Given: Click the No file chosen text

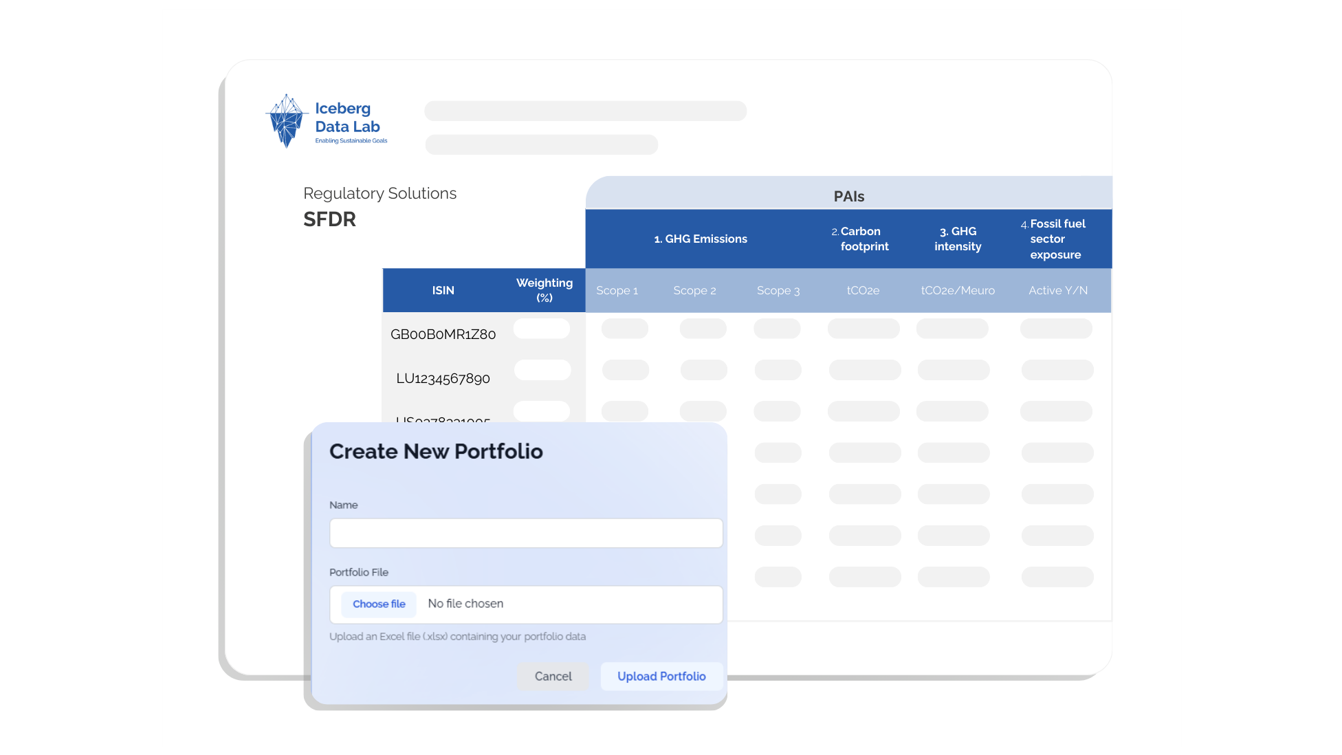Looking at the screenshot, I should (x=465, y=603).
